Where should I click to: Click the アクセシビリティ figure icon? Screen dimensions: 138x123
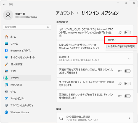pos(6,99)
